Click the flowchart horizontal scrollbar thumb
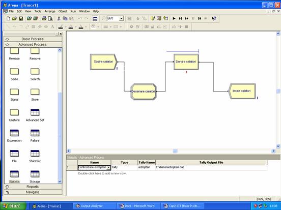The height and width of the screenshot is (210, 281). [175, 151]
